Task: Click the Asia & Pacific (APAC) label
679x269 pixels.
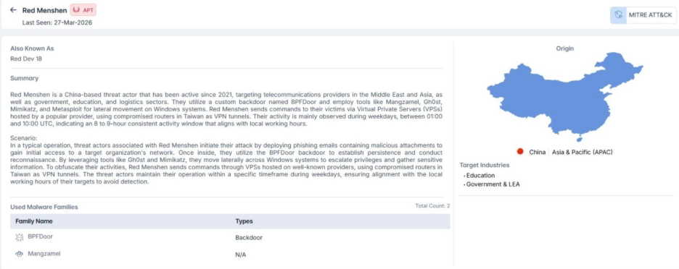Action: coord(582,152)
